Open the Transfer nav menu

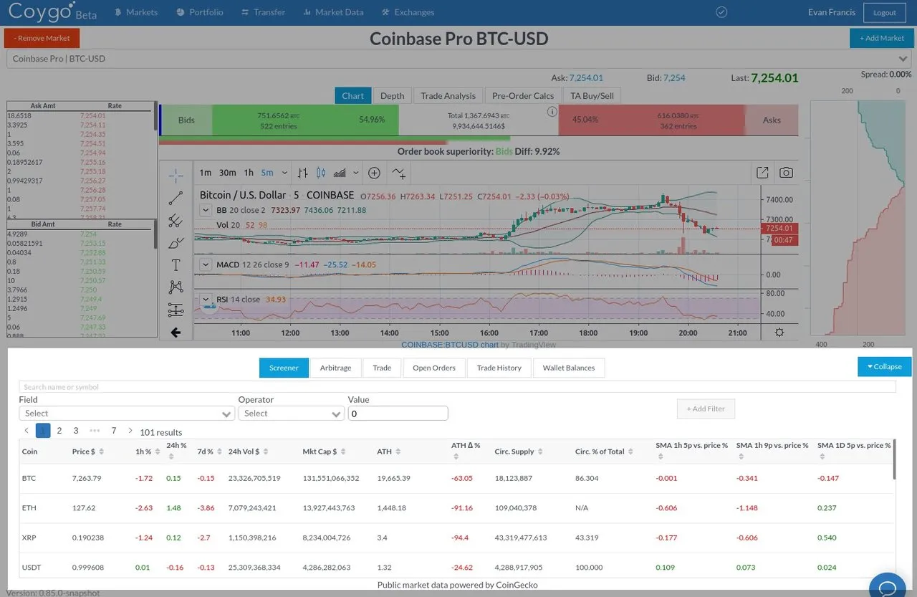click(x=264, y=12)
